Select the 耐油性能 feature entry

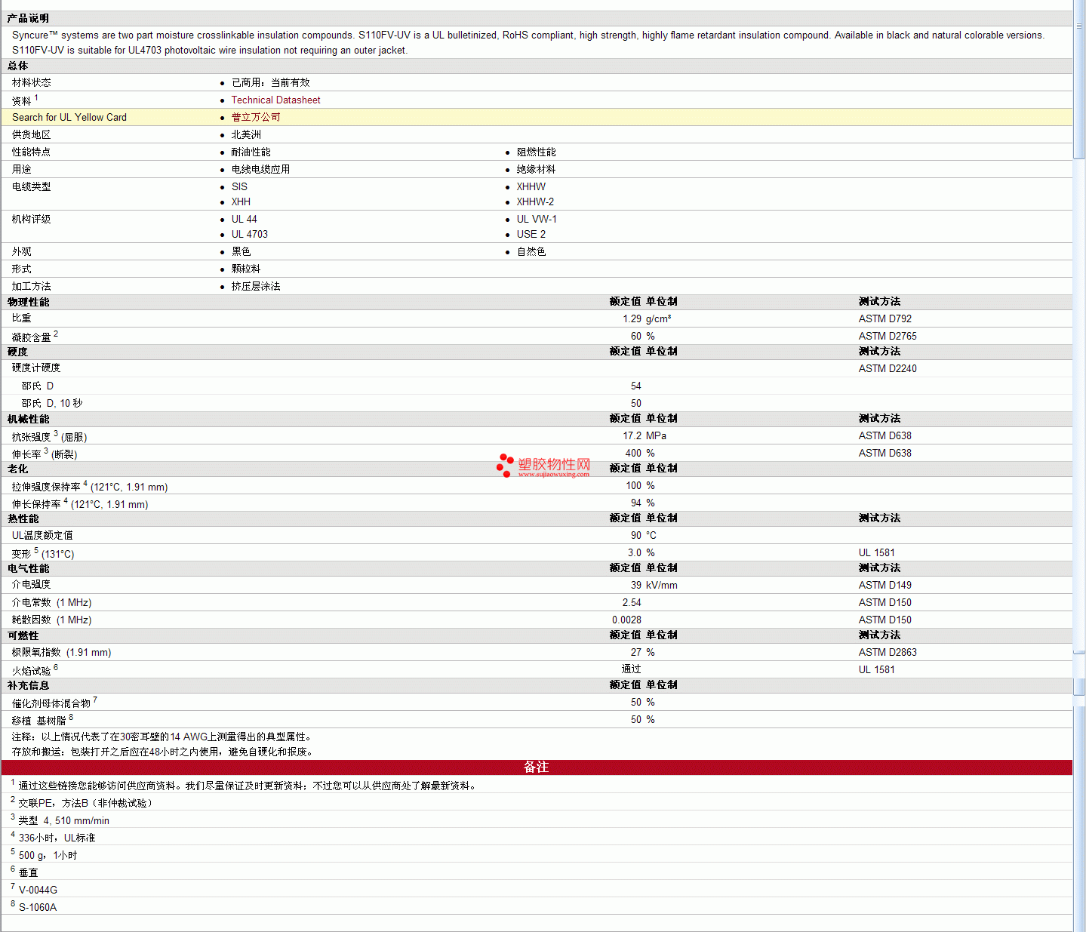[x=251, y=152]
